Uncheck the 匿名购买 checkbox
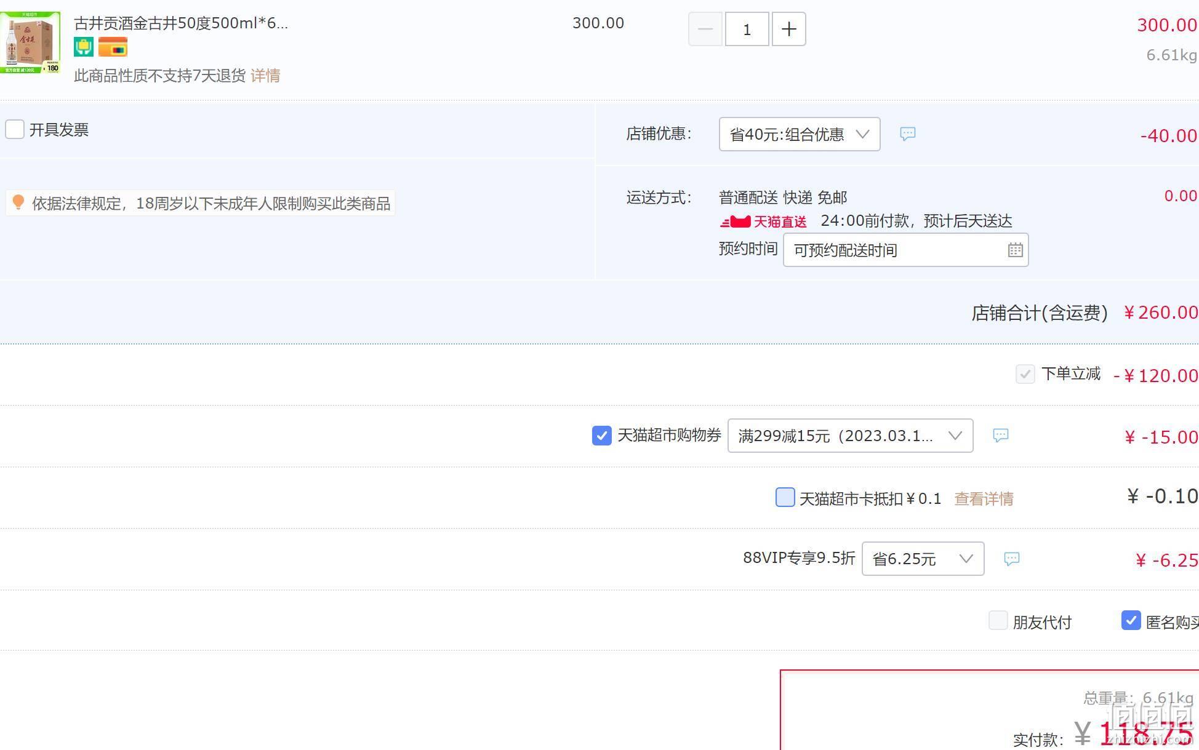The width and height of the screenshot is (1199, 750). tap(1131, 620)
